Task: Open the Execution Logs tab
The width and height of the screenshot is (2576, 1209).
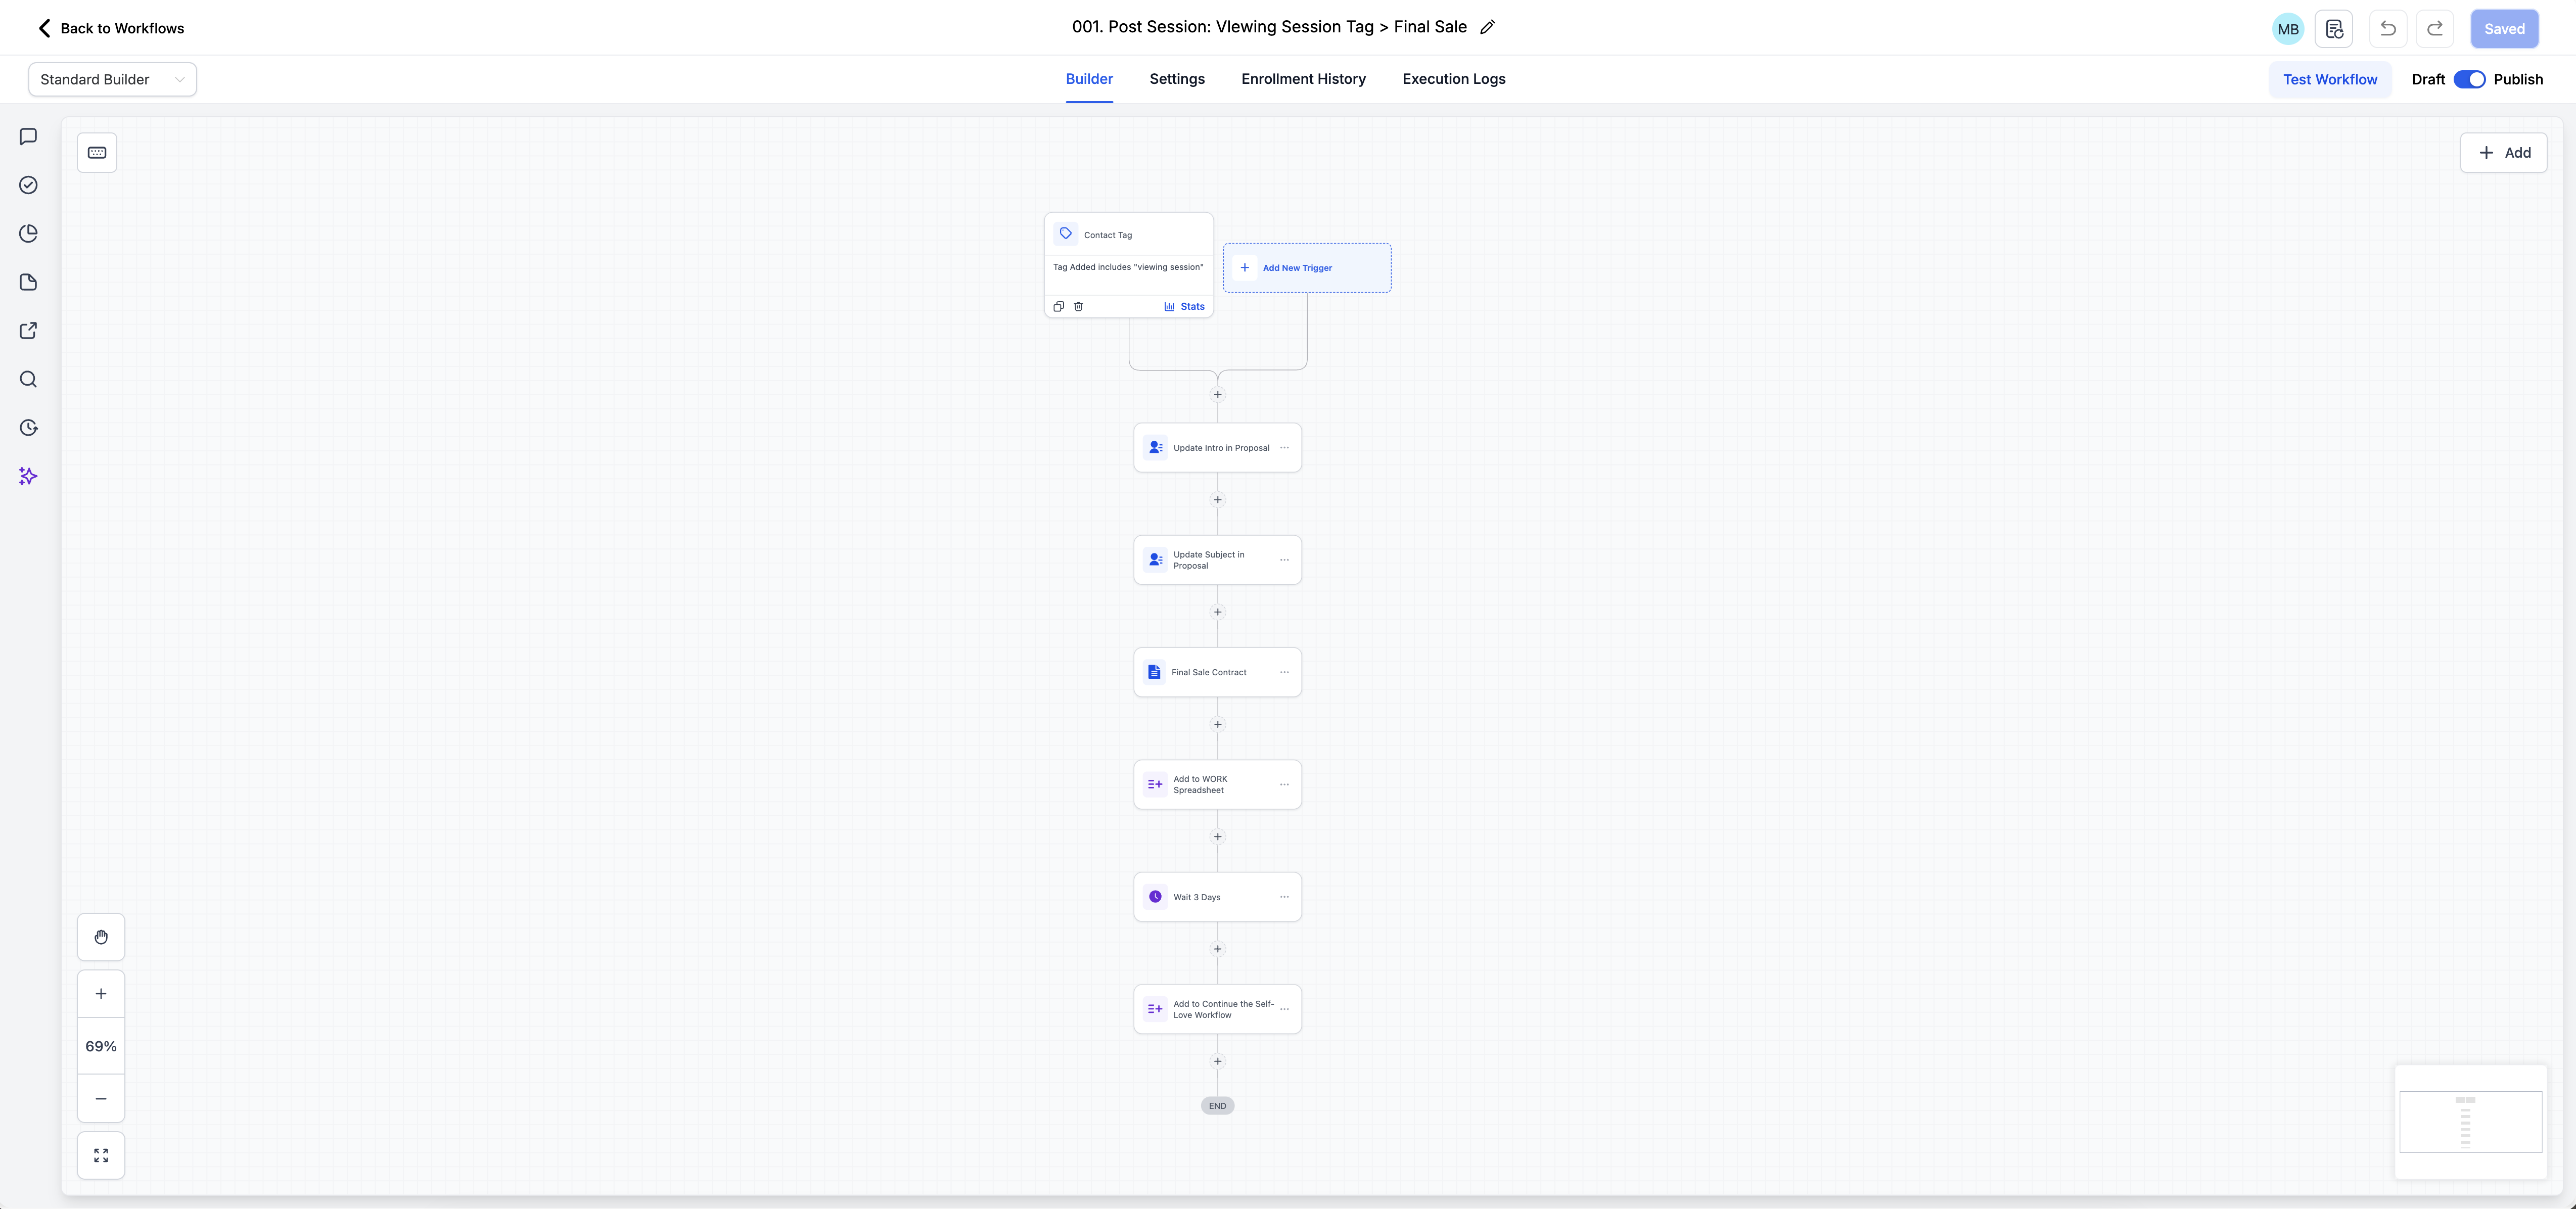Action: [1454, 79]
